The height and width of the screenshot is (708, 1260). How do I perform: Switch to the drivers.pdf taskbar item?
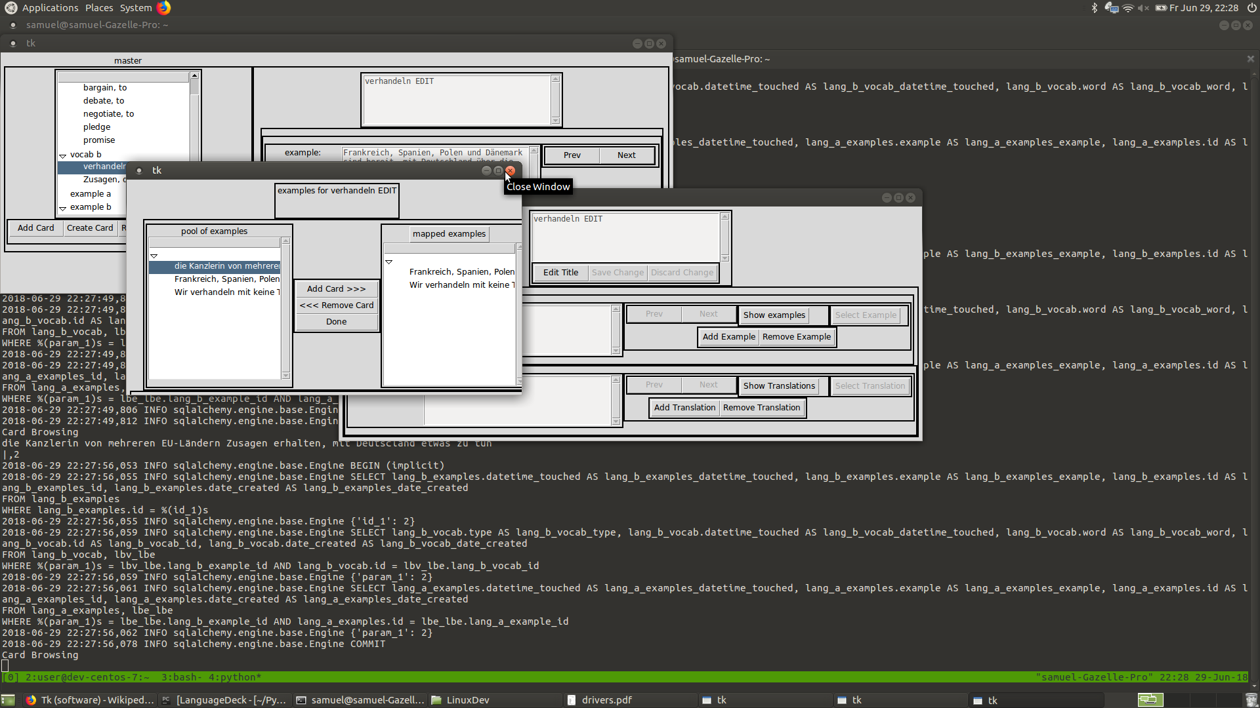pyautogui.click(x=630, y=700)
